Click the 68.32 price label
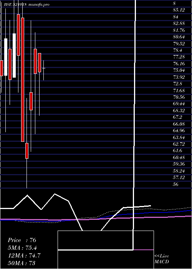The height and width of the screenshot is (269, 192). click(179, 111)
